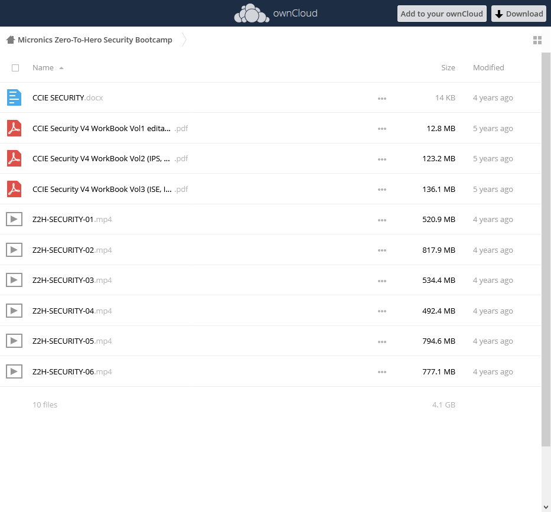Viewport: 551px width, 512px height.
Task: Click the video icon for Z2H-SECURITY-02.mp4
Action: [x=14, y=250]
